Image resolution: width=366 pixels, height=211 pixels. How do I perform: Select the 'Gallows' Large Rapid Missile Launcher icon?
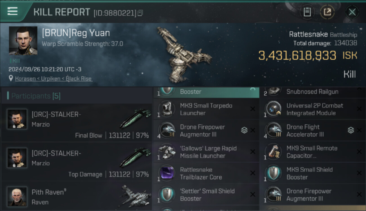[x=167, y=152]
